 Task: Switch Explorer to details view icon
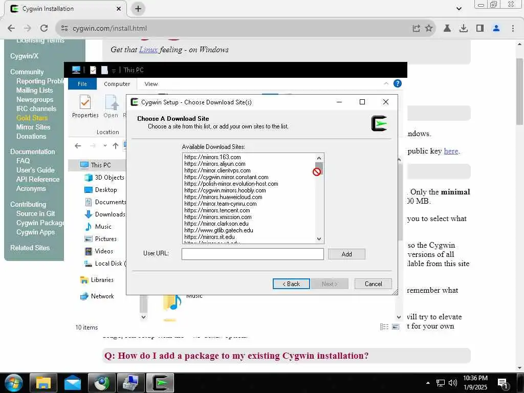click(x=384, y=327)
